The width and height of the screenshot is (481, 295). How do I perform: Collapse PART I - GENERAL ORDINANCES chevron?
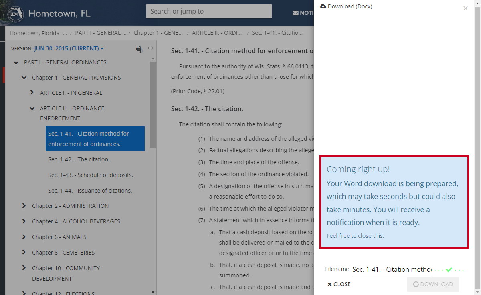pyautogui.click(x=16, y=62)
